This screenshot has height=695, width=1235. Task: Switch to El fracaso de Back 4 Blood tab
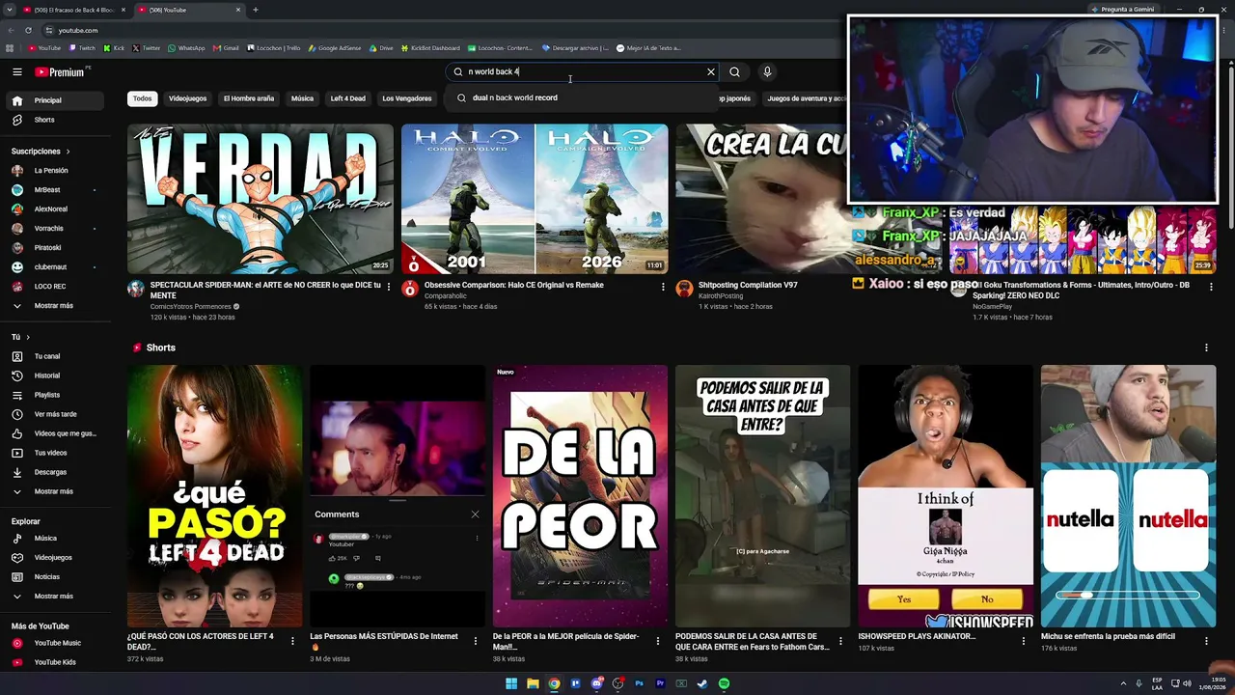pos(74,10)
